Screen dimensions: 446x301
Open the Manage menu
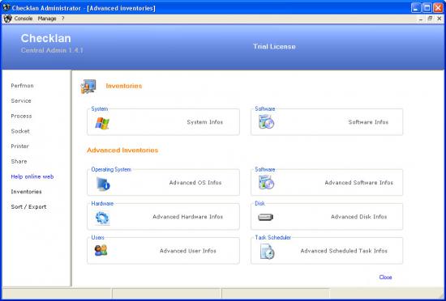tap(47, 19)
